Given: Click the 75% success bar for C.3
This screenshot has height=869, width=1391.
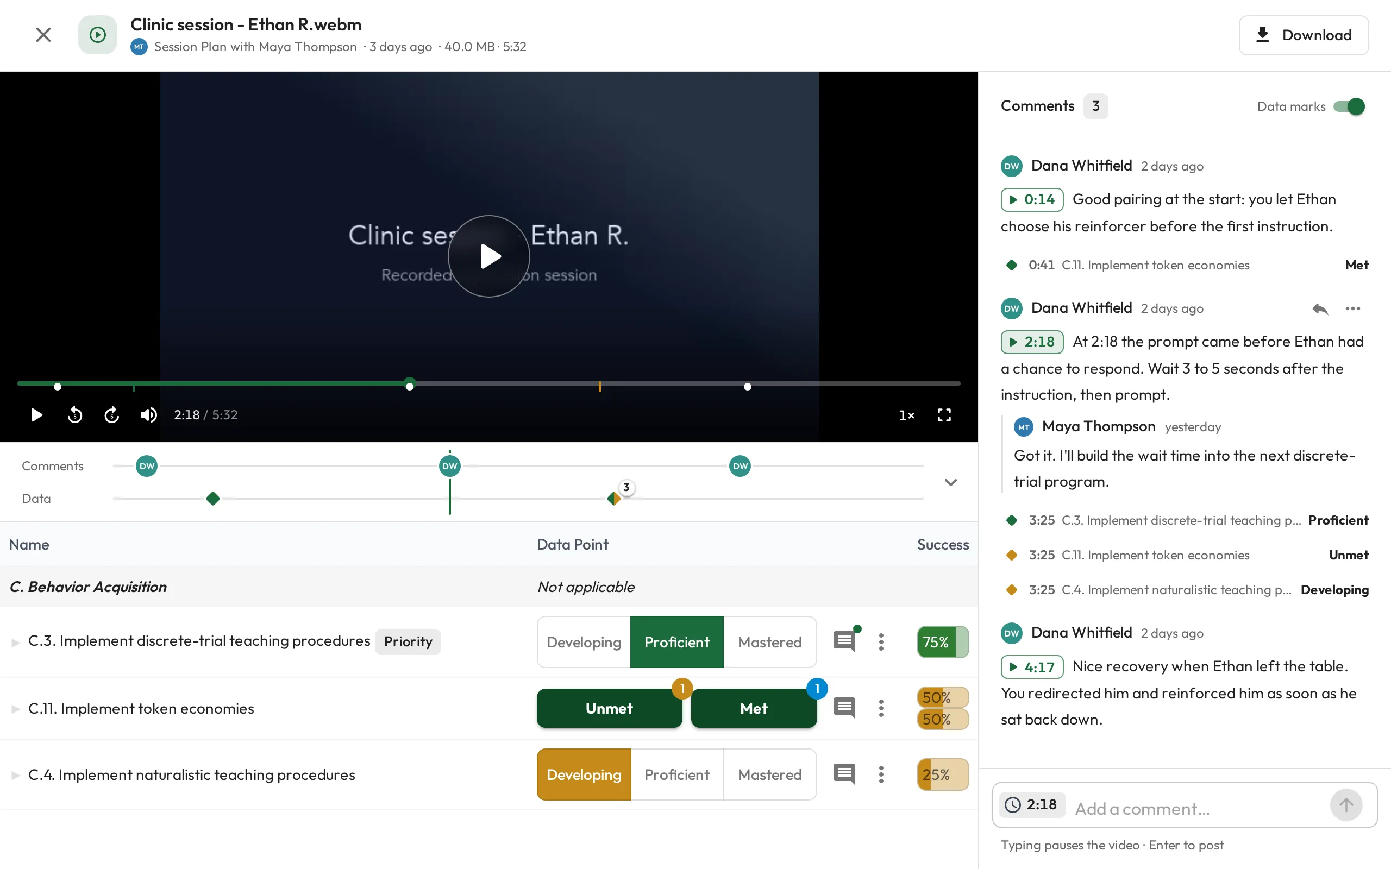Looking at the screenshot, I should point(943,642).
